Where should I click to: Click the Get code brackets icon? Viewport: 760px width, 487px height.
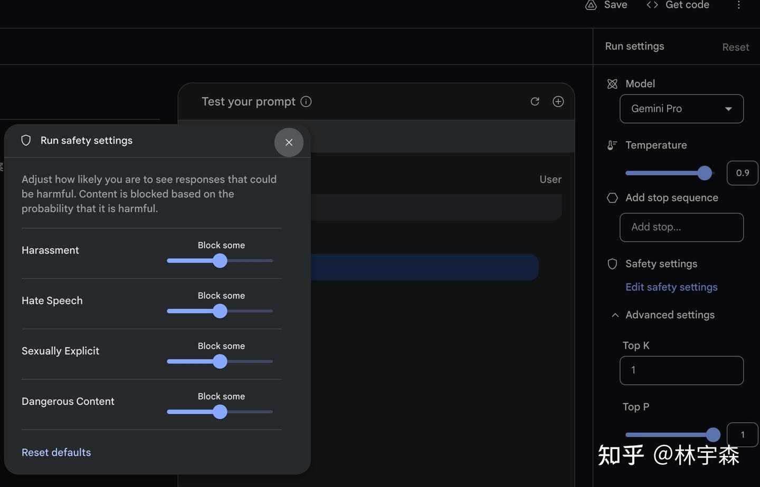tap(652, 5)
